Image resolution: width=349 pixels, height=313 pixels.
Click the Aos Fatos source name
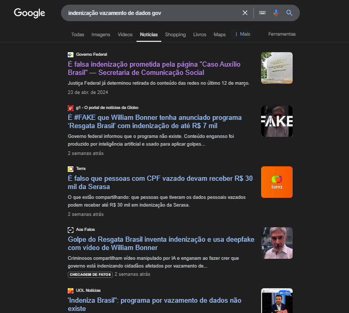(x=85, y=229)
